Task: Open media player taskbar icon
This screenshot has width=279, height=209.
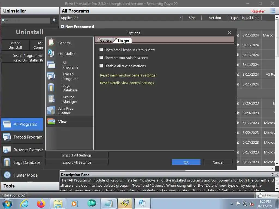Action: click(x=74, y=204)
